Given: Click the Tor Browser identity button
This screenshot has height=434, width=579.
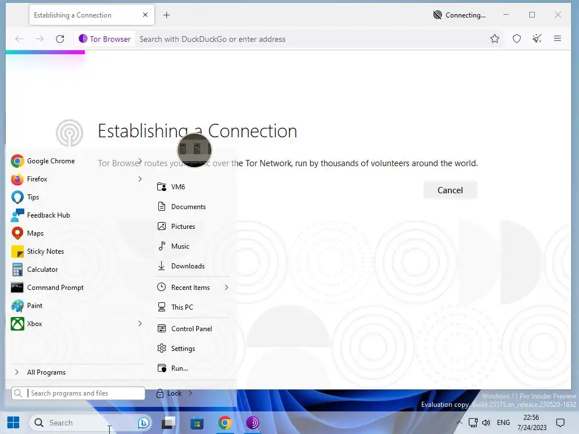Looking at the screenshot, I should click(105, 39).
